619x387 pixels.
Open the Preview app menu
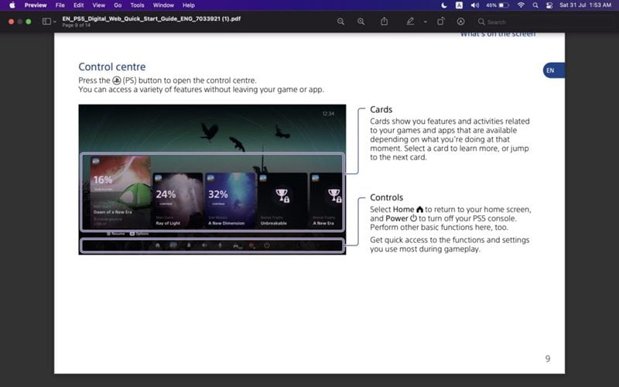[36, 5]
